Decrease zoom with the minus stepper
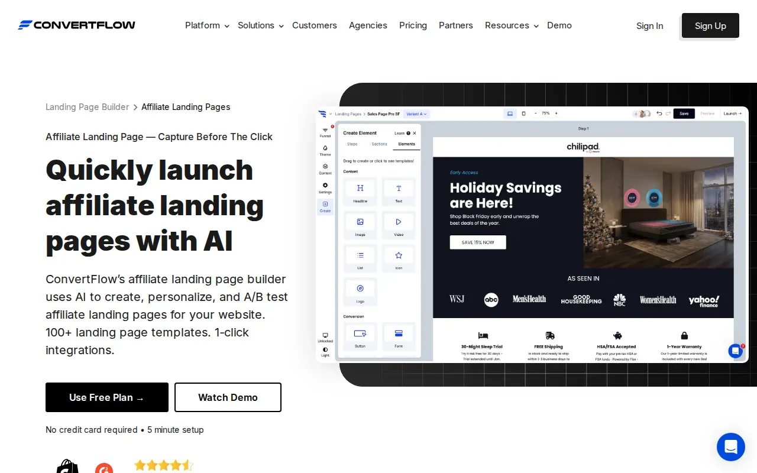 tap(536, 114)
